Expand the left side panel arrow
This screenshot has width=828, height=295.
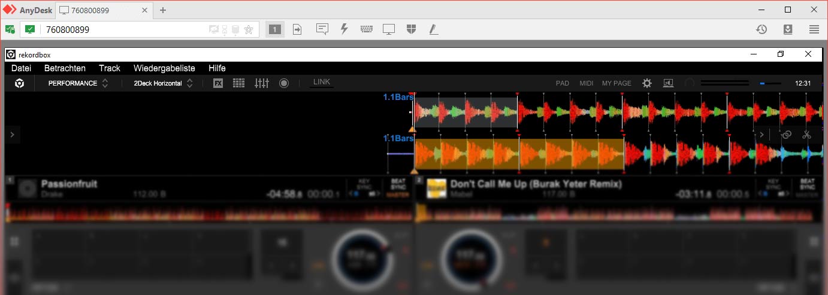point(12,135)
